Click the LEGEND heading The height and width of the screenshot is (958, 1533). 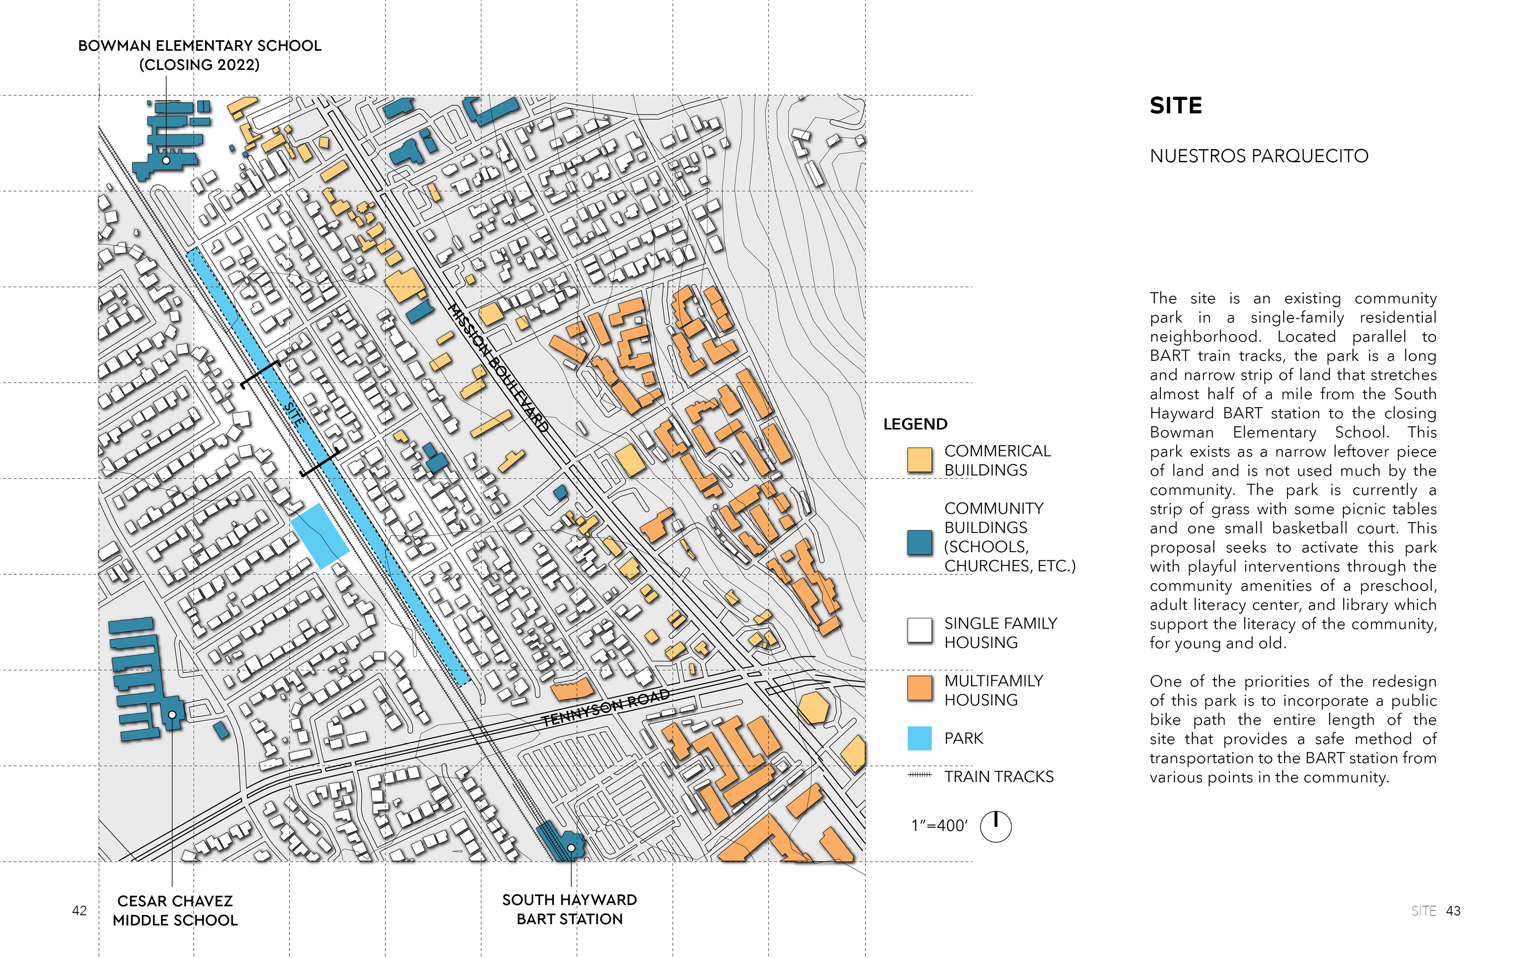point(915,424)
